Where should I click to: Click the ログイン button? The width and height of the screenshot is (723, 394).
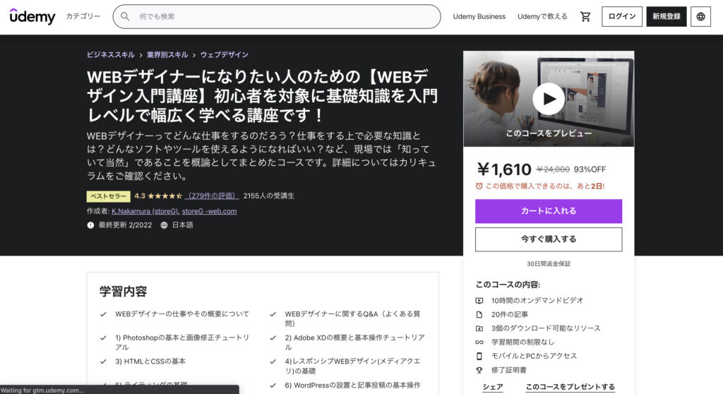tap(621, 17)
